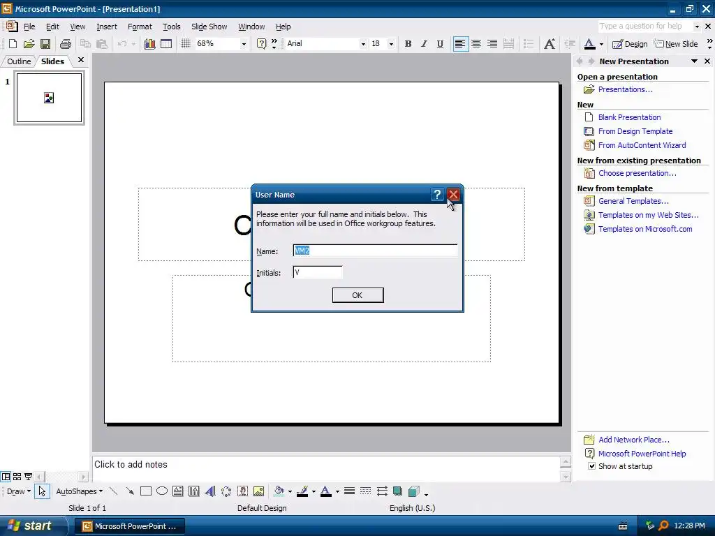Toggle Underline formatting
The height and width of the screenshot is (536, 715).
tap(440, 44)
